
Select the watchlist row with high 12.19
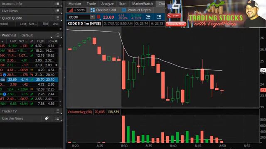pos(29,55)
